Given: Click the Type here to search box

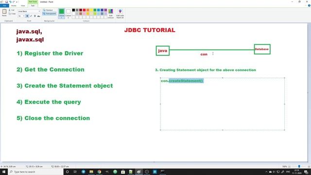Looking at the screenshot, I should [x=35, y=172].
